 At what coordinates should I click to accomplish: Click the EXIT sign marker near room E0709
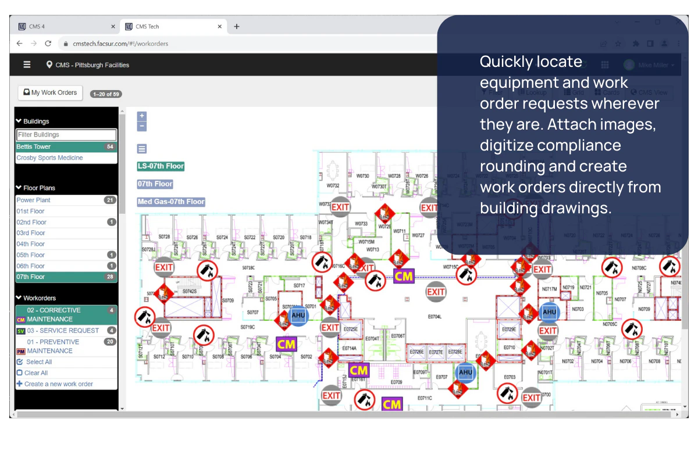(331, 394)
